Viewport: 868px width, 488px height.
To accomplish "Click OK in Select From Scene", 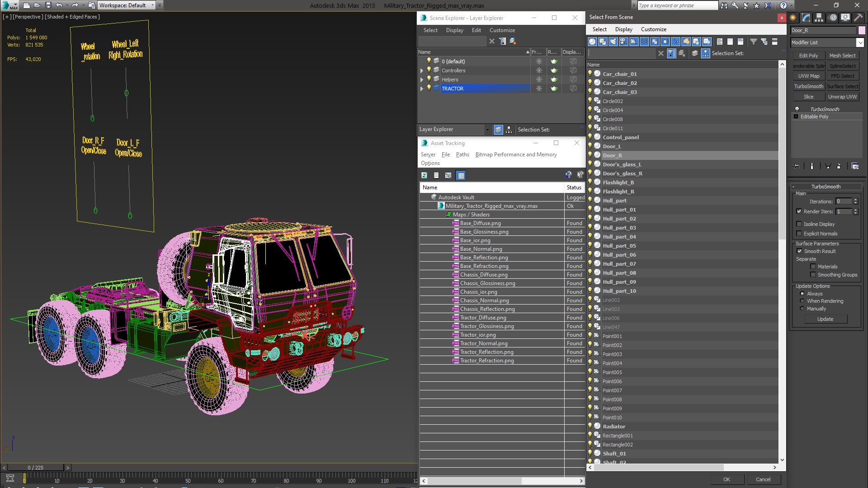I will click(726, 479).
